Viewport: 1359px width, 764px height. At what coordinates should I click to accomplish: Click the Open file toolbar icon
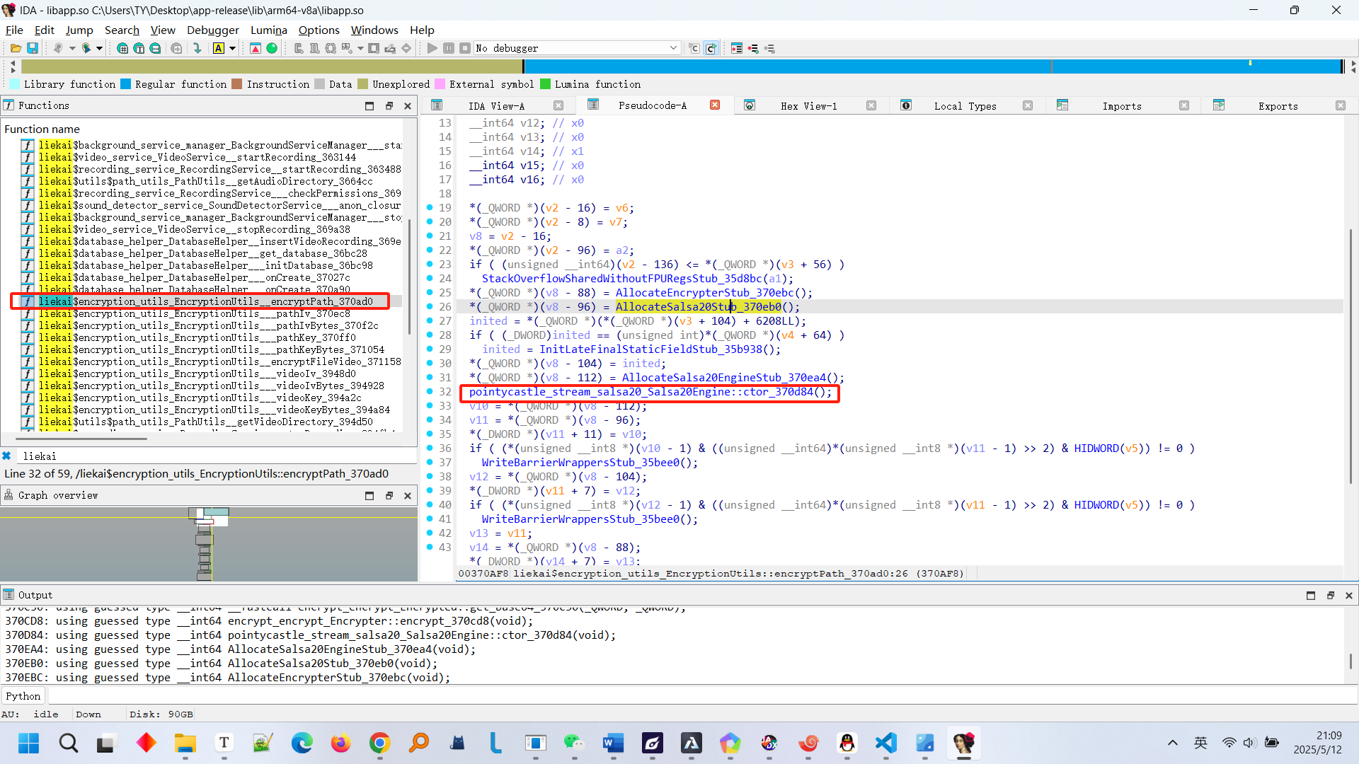pos(16,48)
